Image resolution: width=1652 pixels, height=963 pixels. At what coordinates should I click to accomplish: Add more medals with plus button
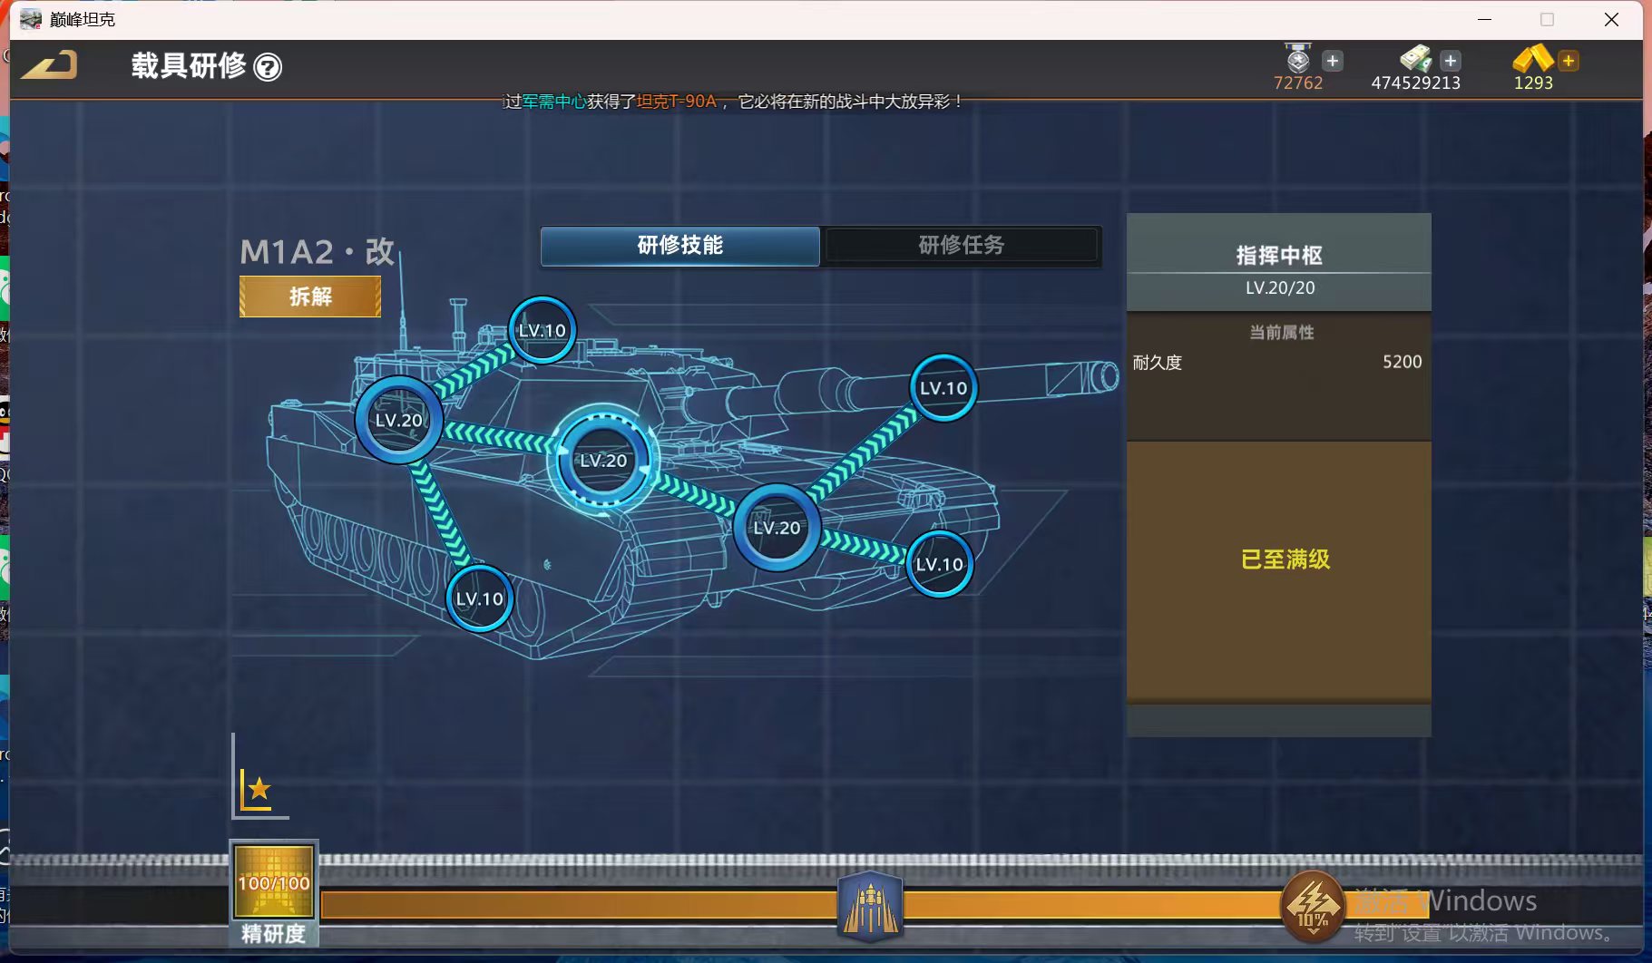point(1332,61)
